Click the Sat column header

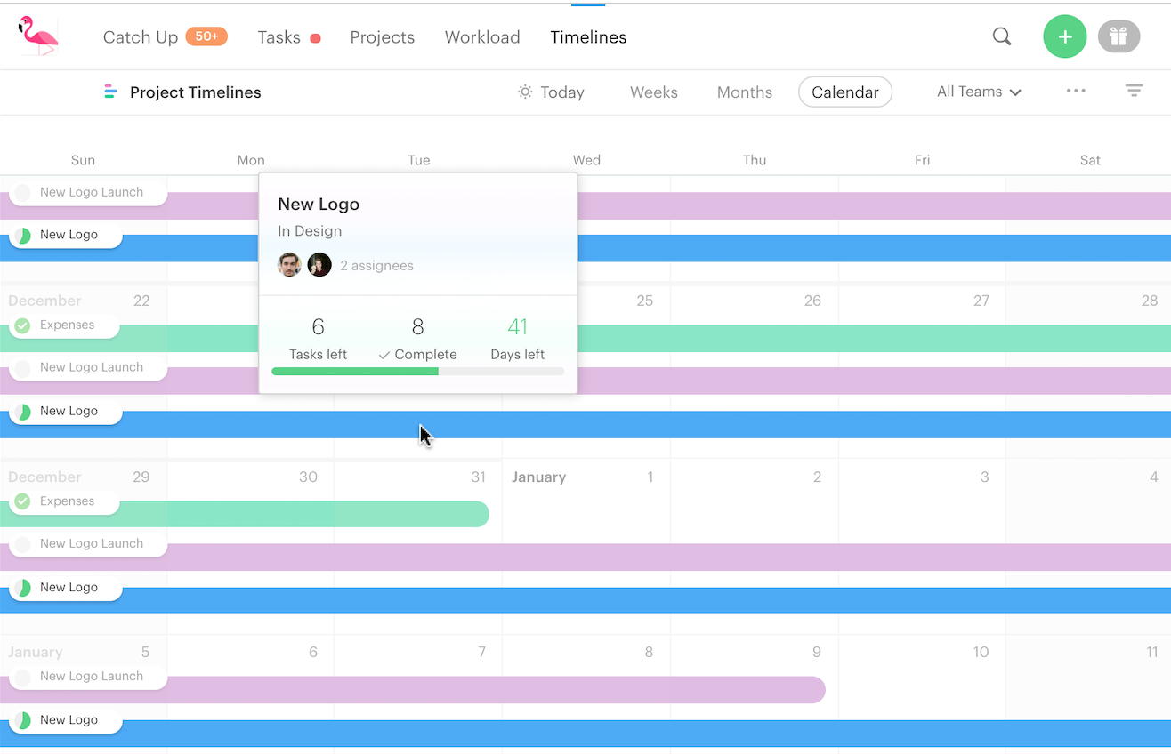click(1090, 160)
